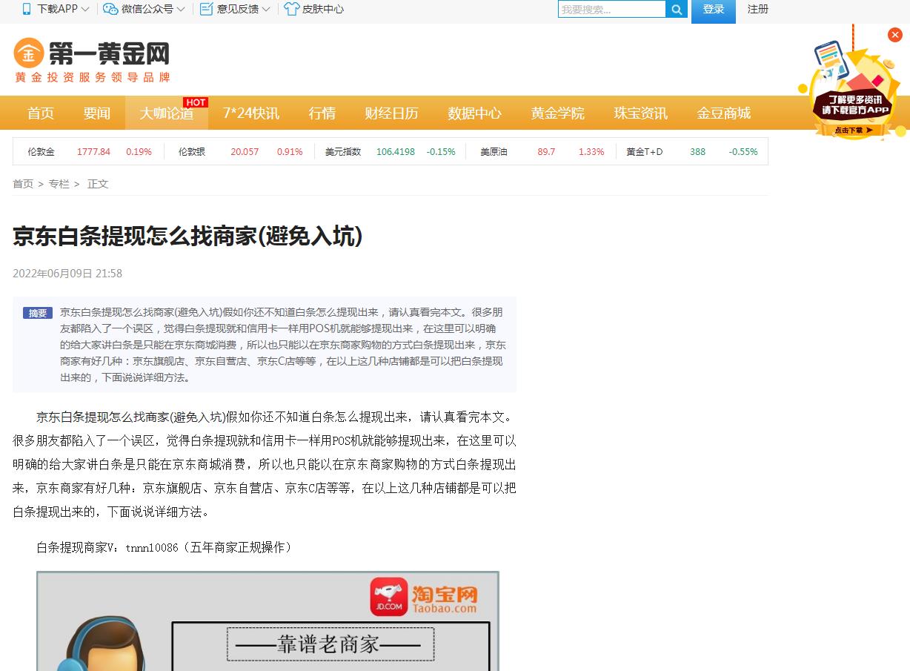
Task: Click the 美原油 ticker quote
Action: coord(542,151)
